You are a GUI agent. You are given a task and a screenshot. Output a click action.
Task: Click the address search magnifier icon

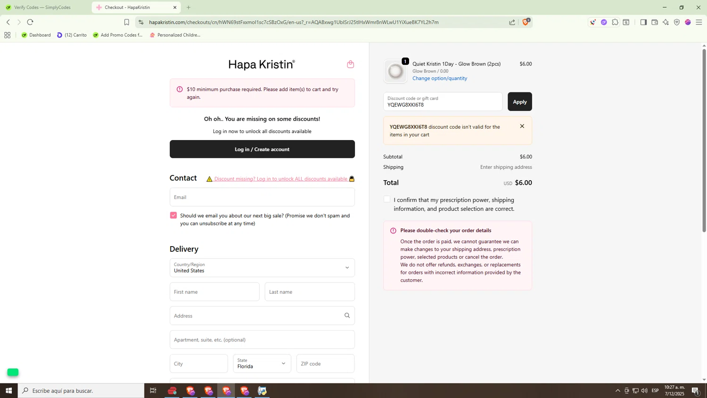point(347,315)
